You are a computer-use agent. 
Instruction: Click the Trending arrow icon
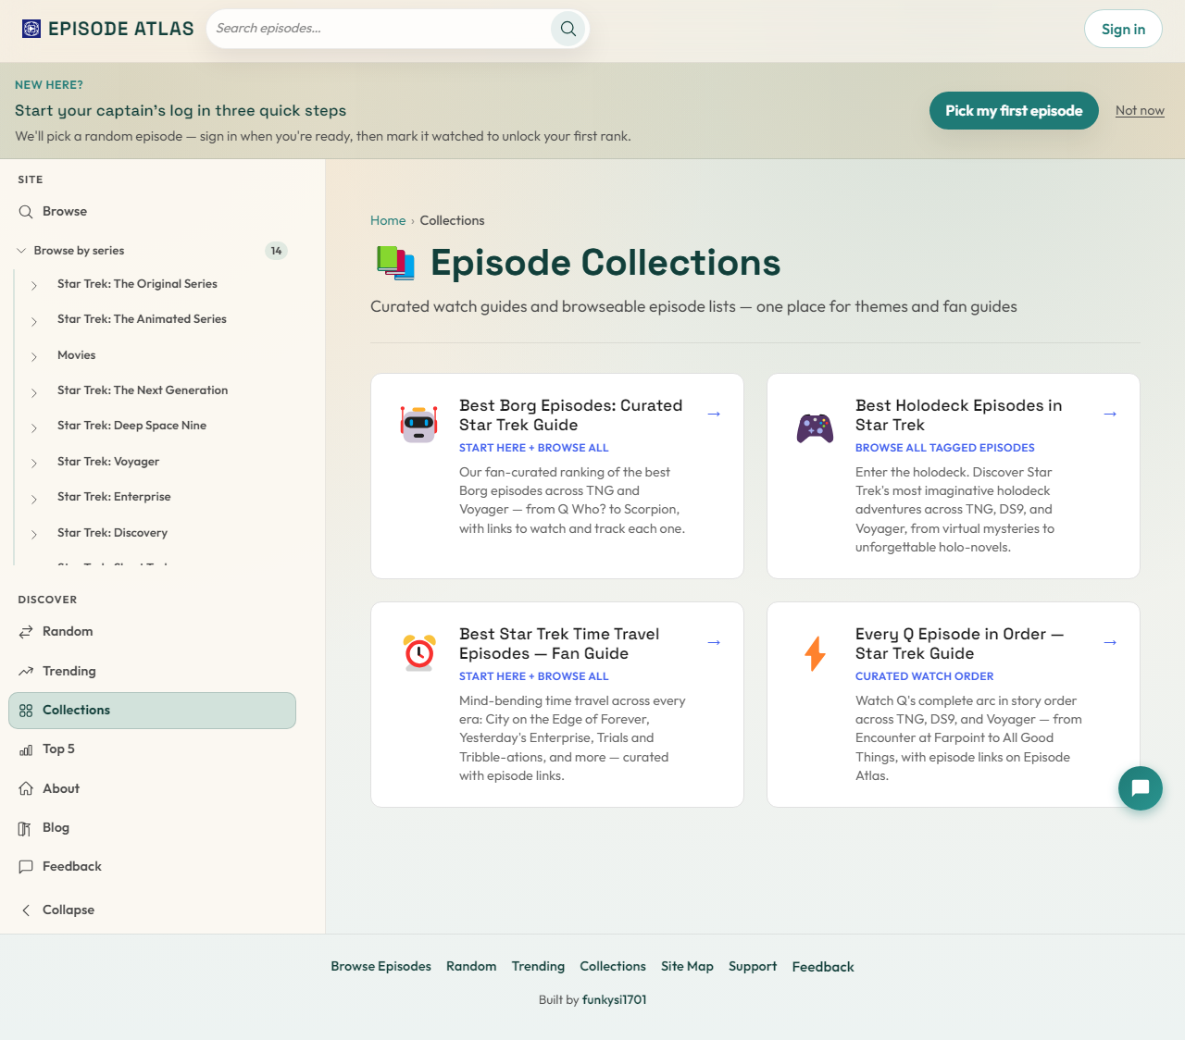pyautogui.click(x=26, y=671)
